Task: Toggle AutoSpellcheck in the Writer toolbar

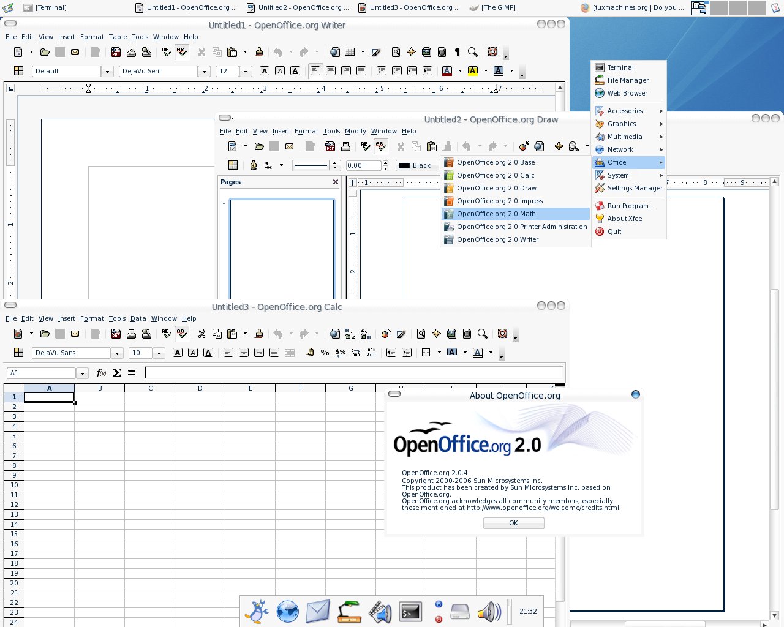Action: (181, 52)
